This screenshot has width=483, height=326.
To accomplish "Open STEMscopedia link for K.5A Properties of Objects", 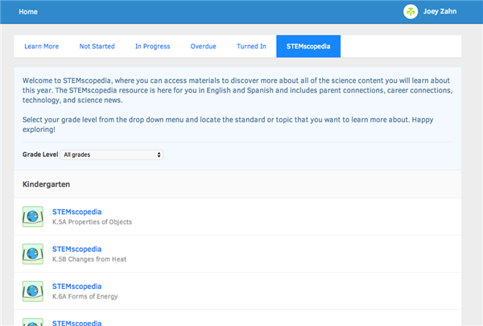I will (x=77, y=212).
